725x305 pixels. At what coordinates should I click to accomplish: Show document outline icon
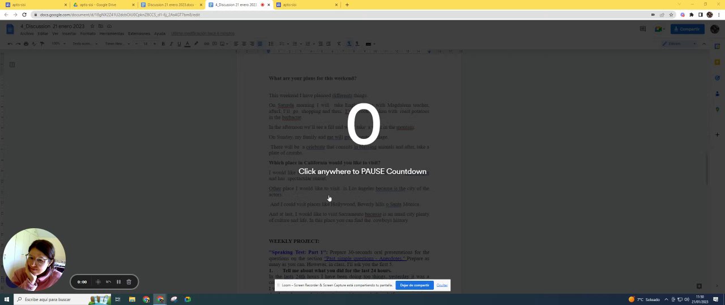[x=12, y=64]
